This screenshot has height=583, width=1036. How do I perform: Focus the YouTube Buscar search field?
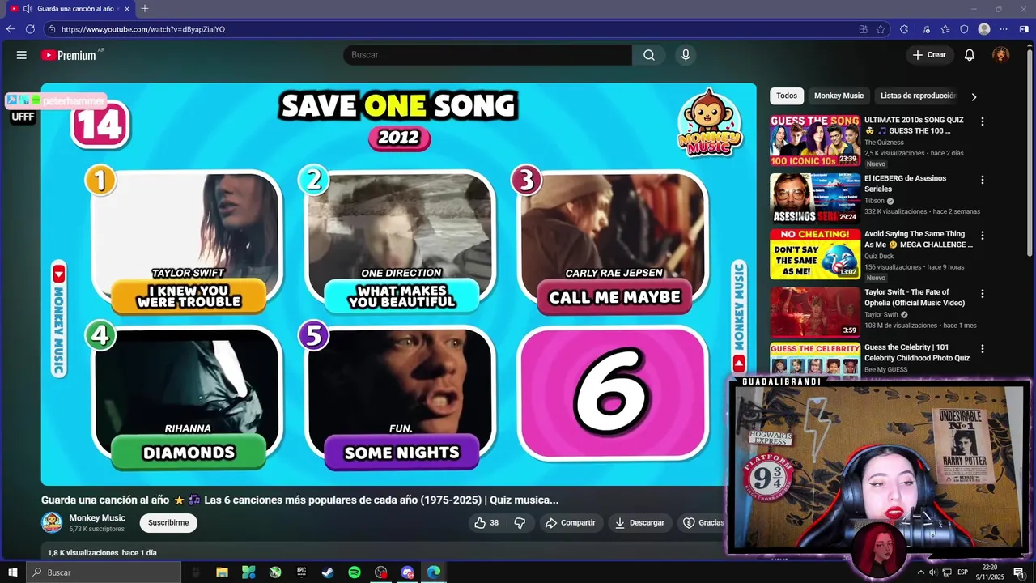pos(487,55)
